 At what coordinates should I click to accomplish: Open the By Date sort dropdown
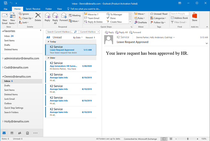point(77,37)
